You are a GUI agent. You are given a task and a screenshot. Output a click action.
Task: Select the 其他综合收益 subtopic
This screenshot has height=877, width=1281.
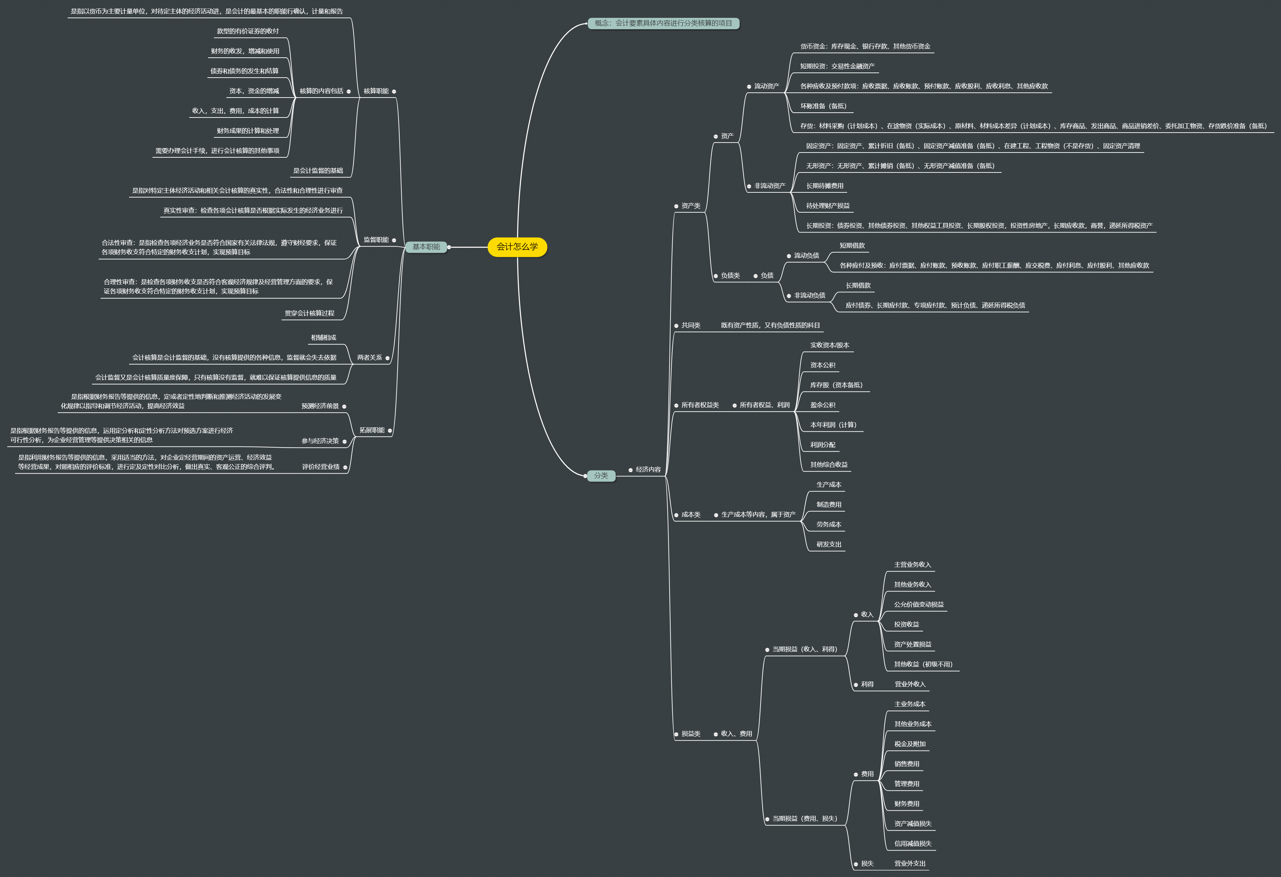[x=829, y=464]
